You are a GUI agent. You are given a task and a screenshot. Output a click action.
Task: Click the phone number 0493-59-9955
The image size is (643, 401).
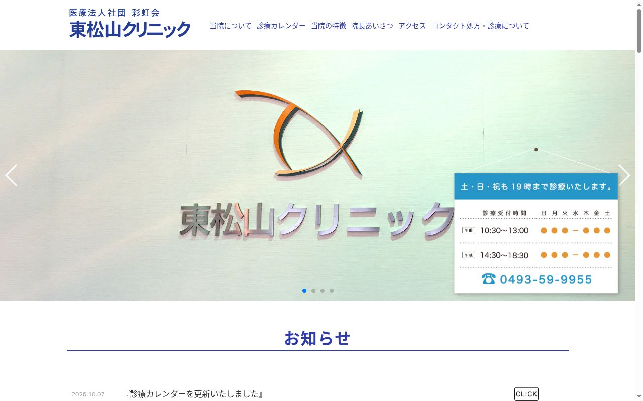pos(546,279)
